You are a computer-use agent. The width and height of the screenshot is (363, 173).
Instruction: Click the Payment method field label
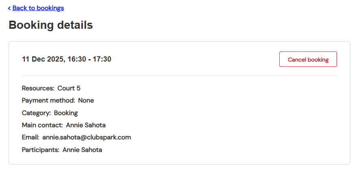[48, 100]
